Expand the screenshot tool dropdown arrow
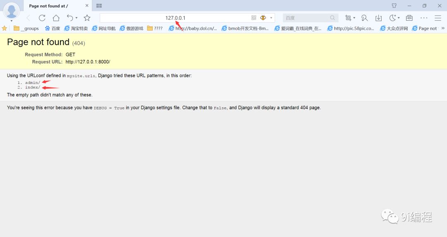Screen dimensions: 447x237 click(x=354, y=18)
